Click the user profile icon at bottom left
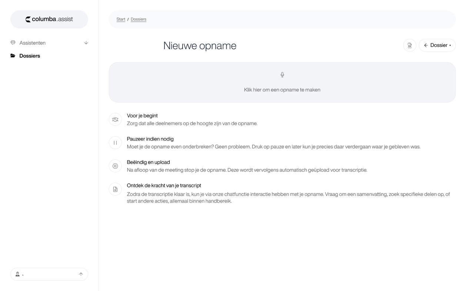 pos(17,274)
